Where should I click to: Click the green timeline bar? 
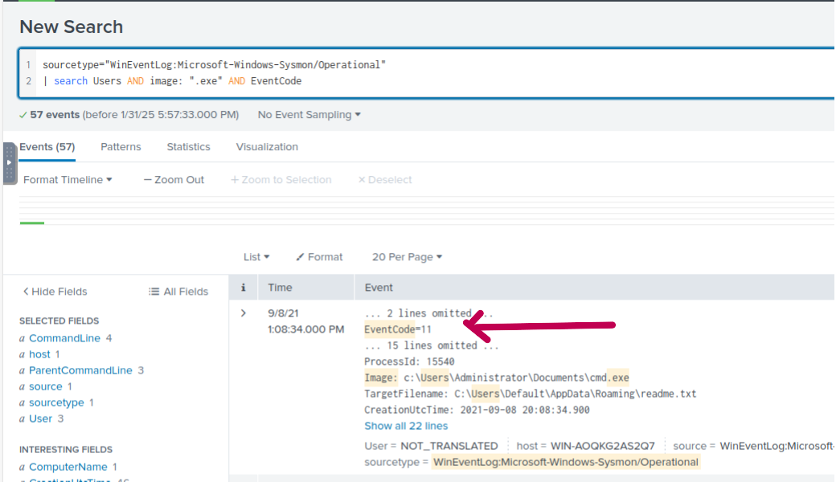point(32,223)
